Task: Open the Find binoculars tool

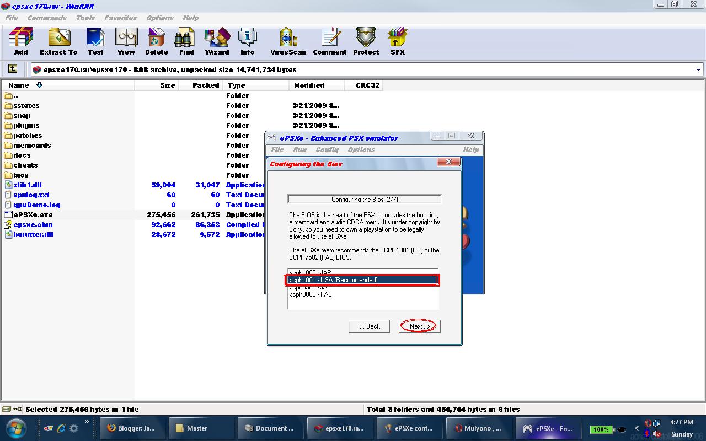Action: (187, 42)
